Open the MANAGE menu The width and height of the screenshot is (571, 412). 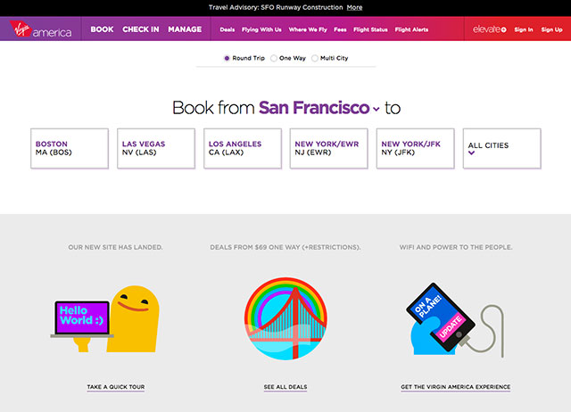coord(185,29)
